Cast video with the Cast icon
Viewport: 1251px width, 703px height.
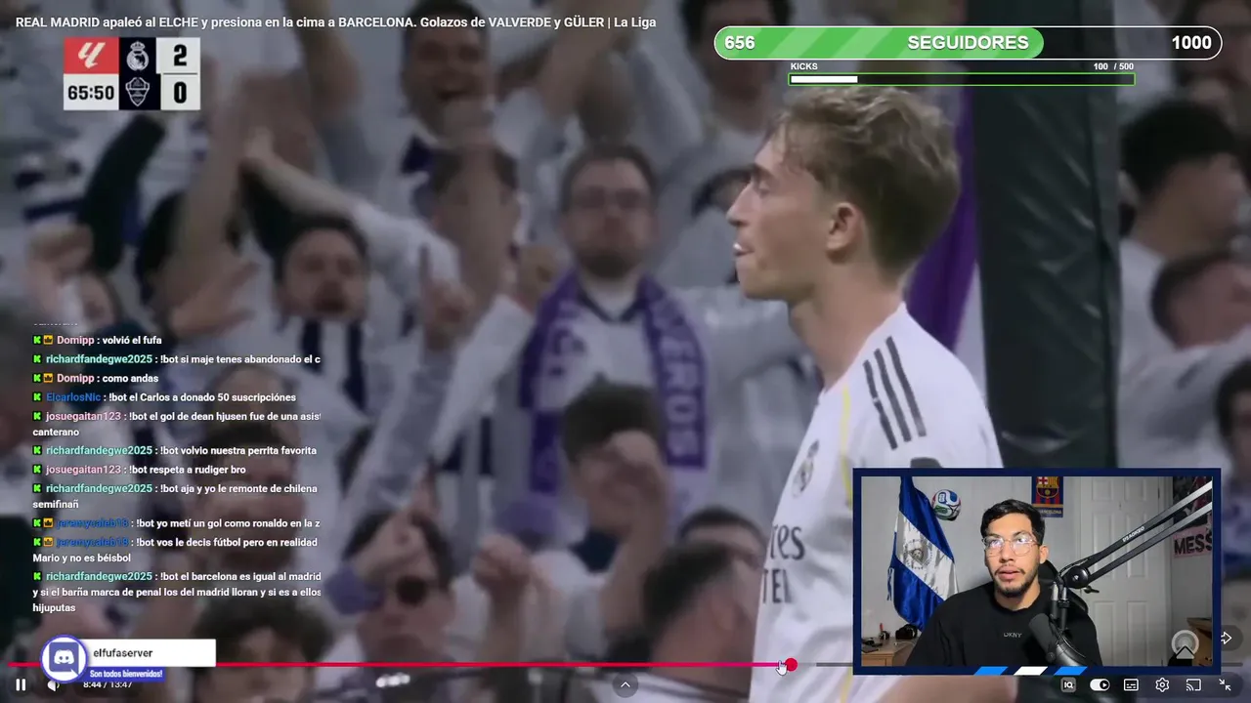1193,685
